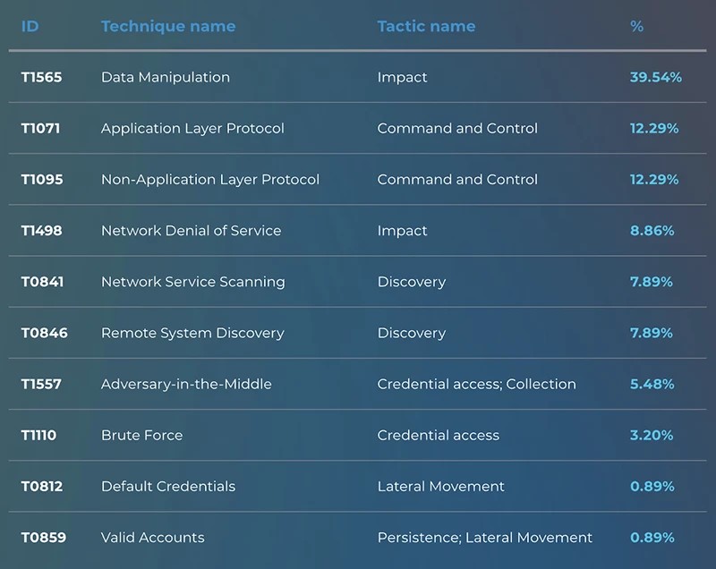Click the Network Denial of Service entry
The height and width of the screenshot is (569, 716).
point(191,230)
